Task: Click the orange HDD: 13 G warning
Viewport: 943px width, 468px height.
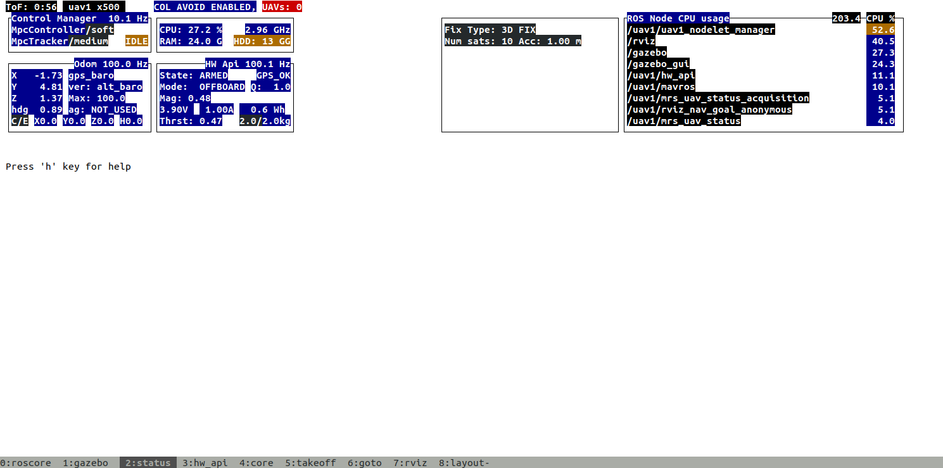Action: click(x=262, y=41)
